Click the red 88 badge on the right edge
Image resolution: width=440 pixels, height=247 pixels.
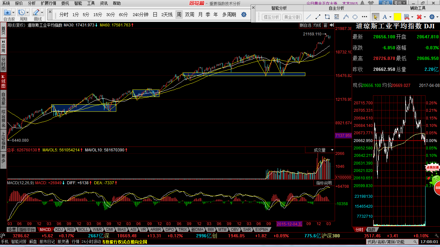(437, 188)
